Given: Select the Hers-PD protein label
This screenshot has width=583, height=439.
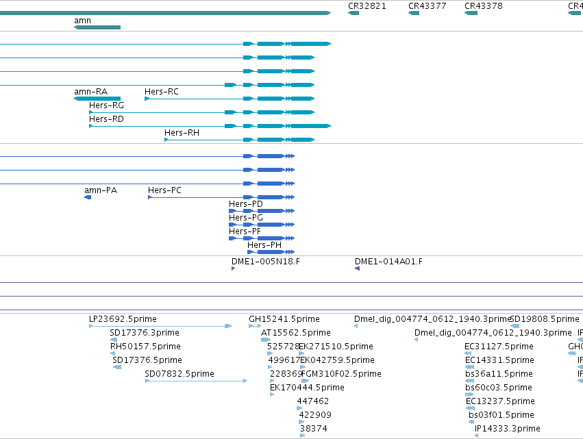Looking at the screenshot, I should 246,204.
